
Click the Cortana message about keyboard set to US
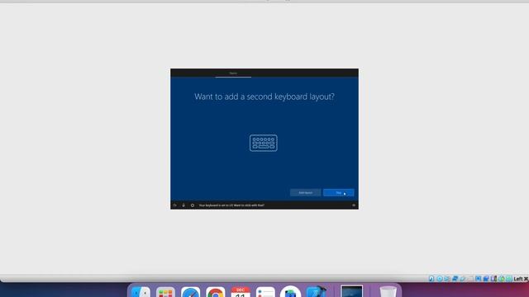pos(231,205)
